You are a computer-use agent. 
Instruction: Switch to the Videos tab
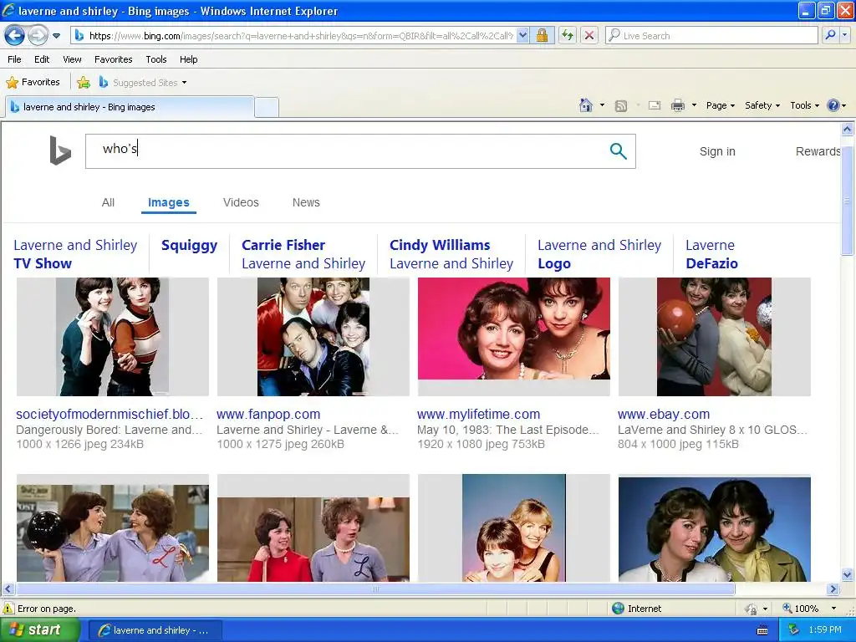click(241, 202)
